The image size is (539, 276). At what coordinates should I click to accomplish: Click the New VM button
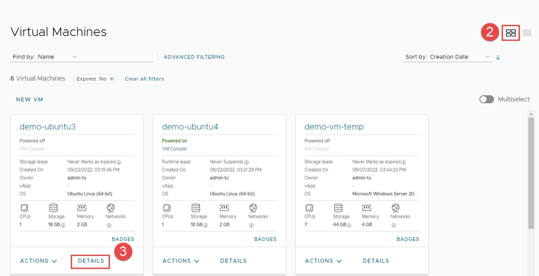coord(29,100)
